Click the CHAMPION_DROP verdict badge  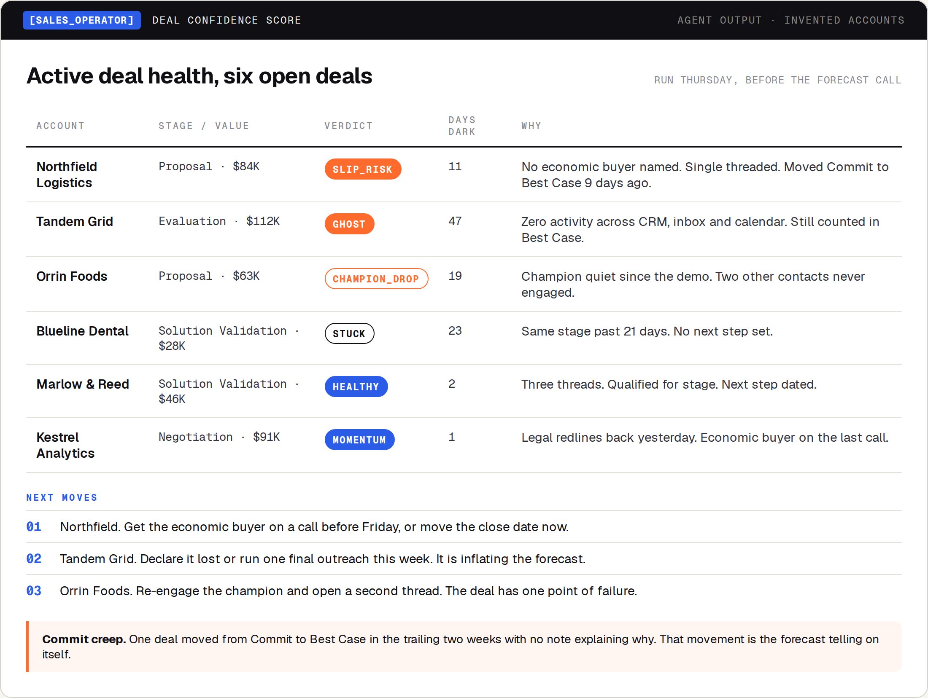pyautogui.click(x=376, y=279)
